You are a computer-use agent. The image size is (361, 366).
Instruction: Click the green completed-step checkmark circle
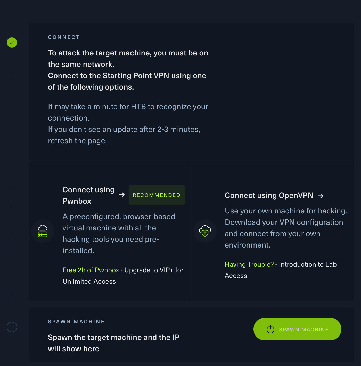[x=12, y=43]
